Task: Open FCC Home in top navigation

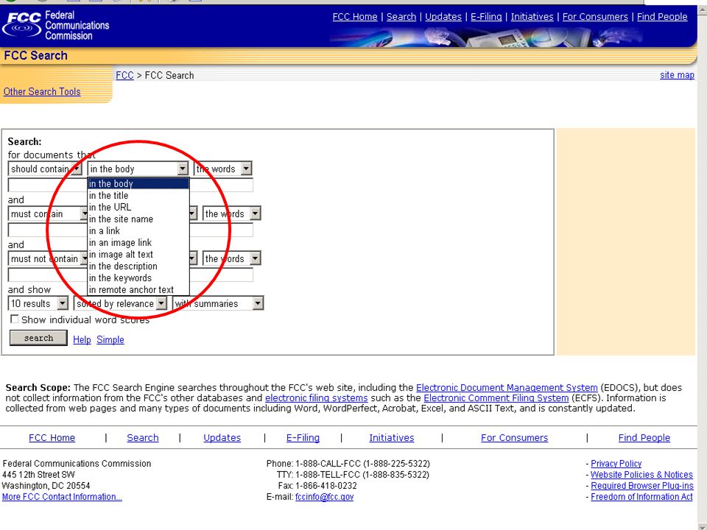Action: pos(355,17)
